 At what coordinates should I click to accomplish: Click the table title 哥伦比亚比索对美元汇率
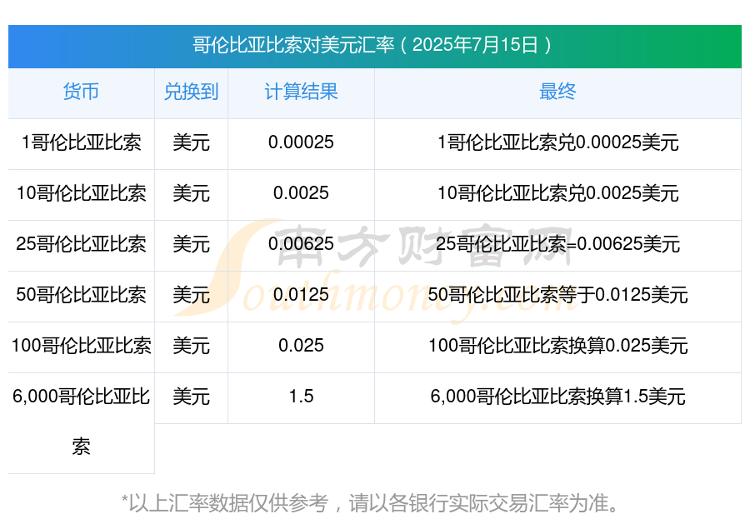[x=293, y=45]
